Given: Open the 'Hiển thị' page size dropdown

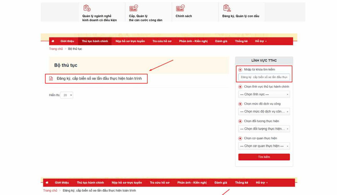Looking at the screenshot, I should tap(67, 95).
